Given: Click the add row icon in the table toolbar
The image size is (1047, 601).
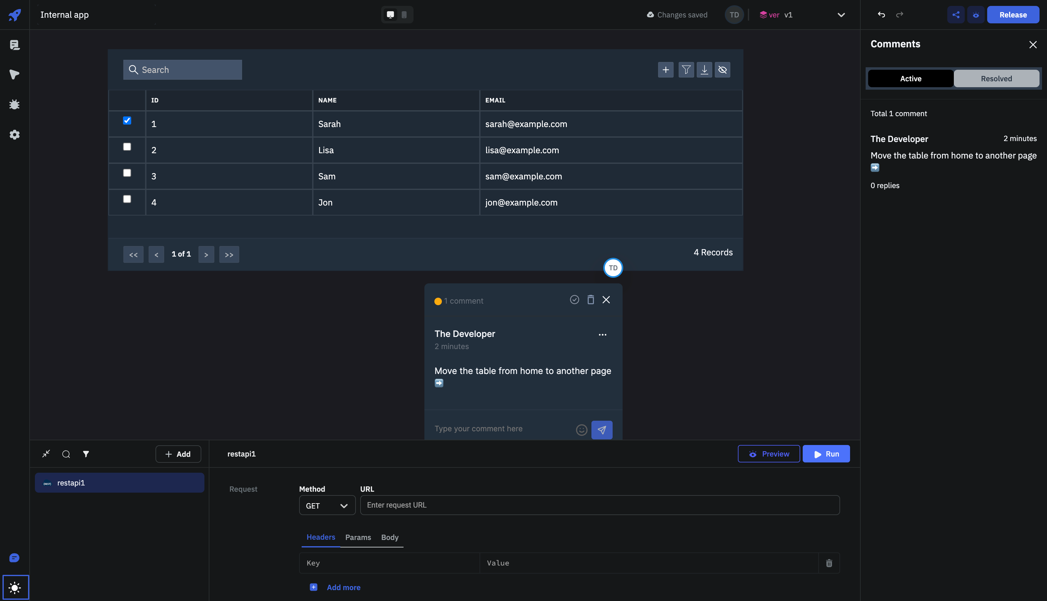Looking at the screenshot, I should (x=665, y=70).
